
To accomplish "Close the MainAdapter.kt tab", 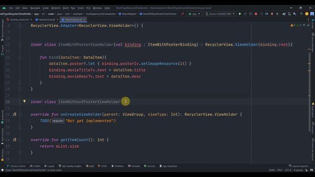I will 85,20.
